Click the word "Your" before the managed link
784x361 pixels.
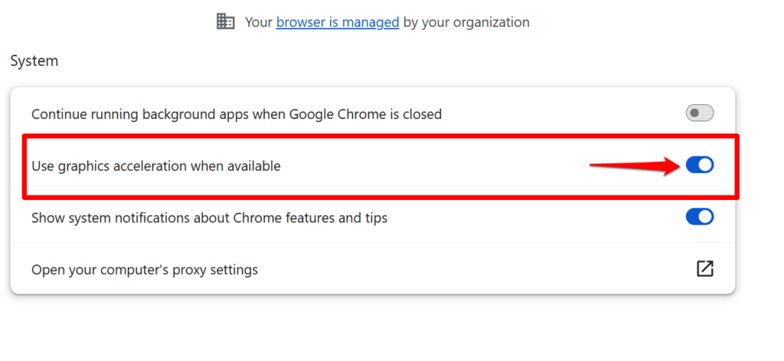tap(259, 22)
